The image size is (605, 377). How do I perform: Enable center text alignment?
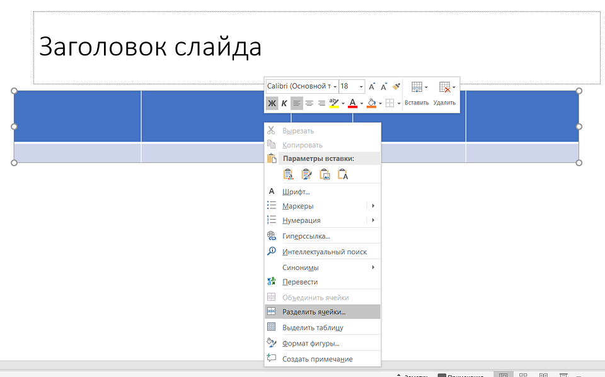(309, 103)
